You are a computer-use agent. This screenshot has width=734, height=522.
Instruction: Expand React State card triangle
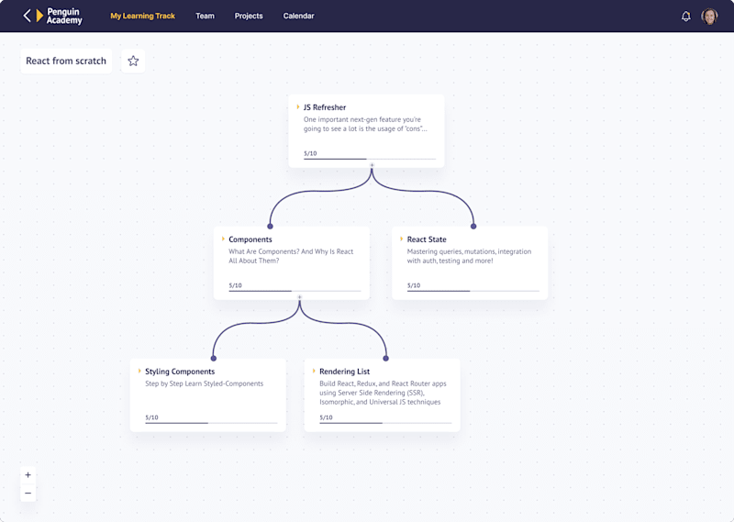click(401, 239)
